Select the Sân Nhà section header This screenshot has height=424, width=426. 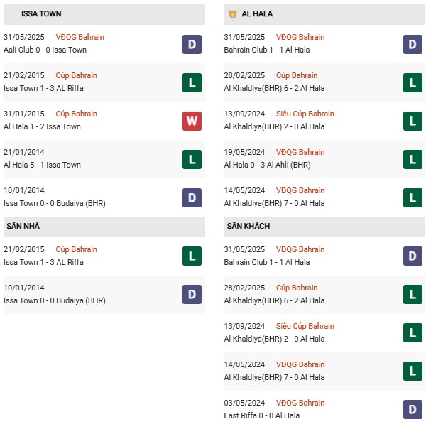coord(104,227)
